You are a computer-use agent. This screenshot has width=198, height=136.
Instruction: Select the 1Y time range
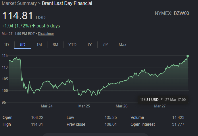89,45
